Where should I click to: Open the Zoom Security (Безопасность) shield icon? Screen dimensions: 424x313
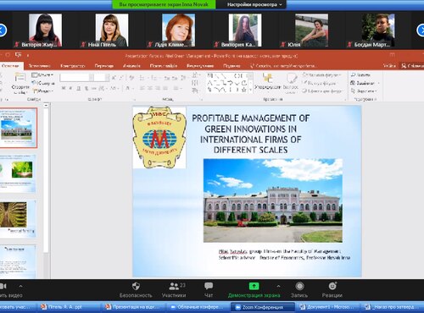tap(136, 287)
